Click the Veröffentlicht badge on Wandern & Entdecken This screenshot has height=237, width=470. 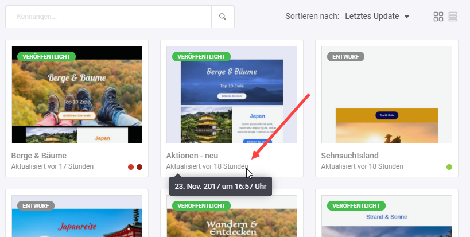pyautogui.click(x=201, y=206)
